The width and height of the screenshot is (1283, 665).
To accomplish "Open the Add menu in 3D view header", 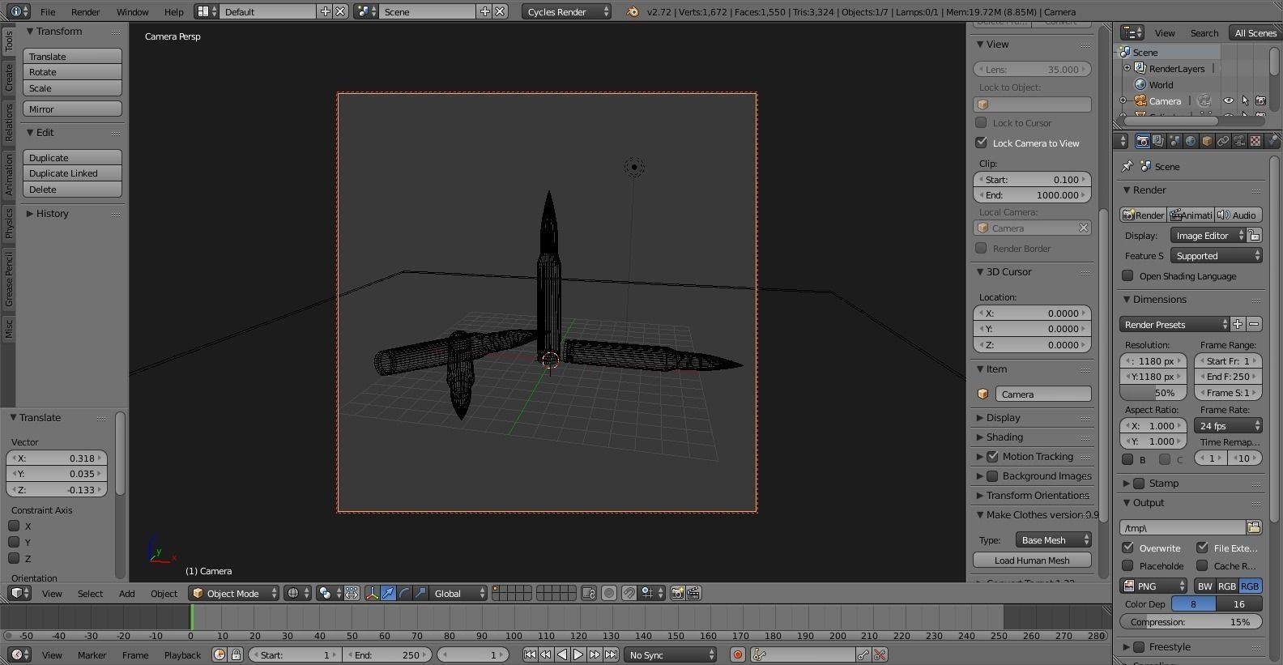I will coord(127,594).
